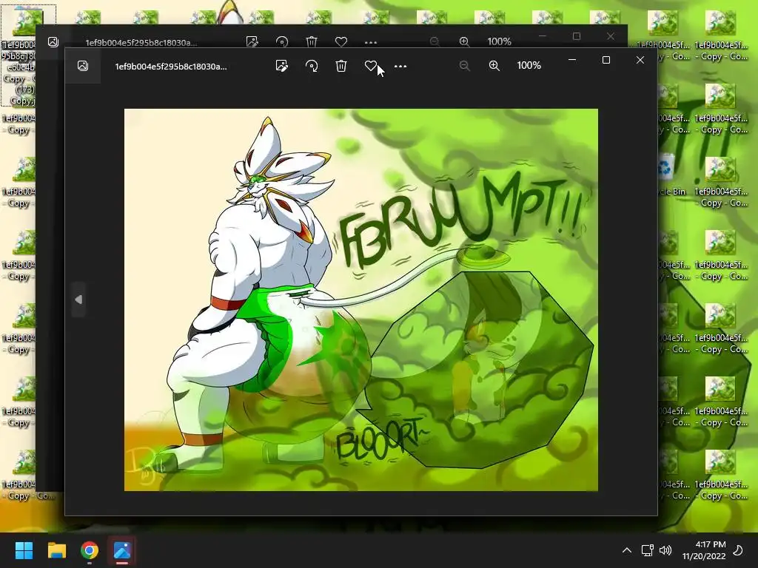Open File Explorer from the taskbar
Viewport: 758px width, 568px height.
coord(56,550)
